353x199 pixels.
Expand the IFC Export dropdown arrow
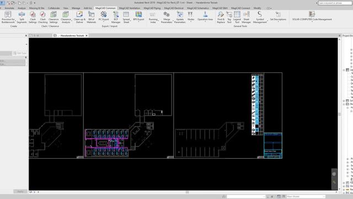[104, 22]
